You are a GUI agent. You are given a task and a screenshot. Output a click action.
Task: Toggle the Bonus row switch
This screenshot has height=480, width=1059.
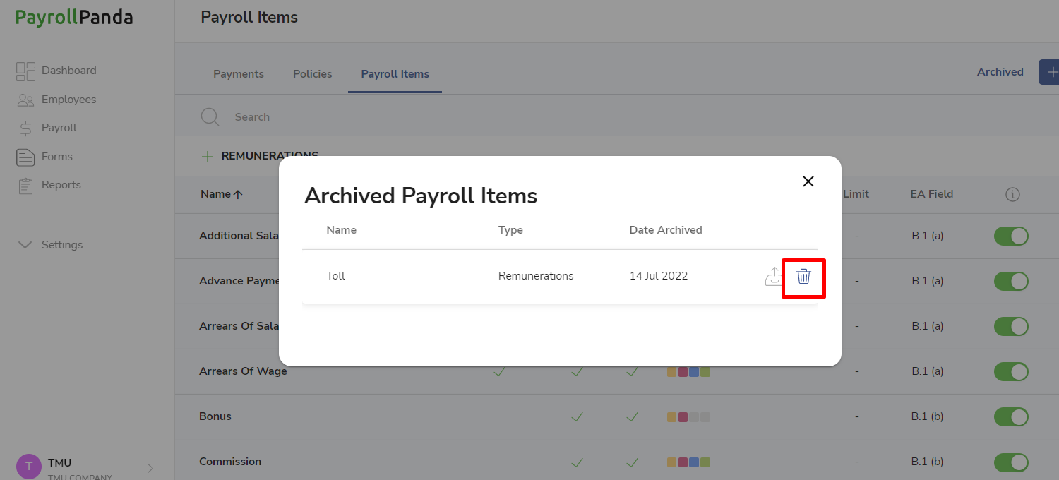click(1011, 416)
